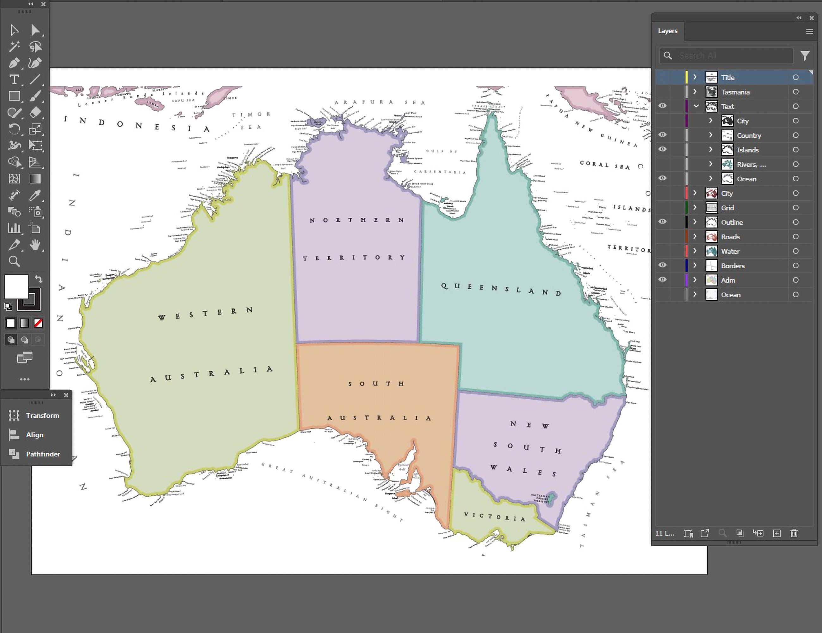Select the Column Graph tool

pos(14,228)
